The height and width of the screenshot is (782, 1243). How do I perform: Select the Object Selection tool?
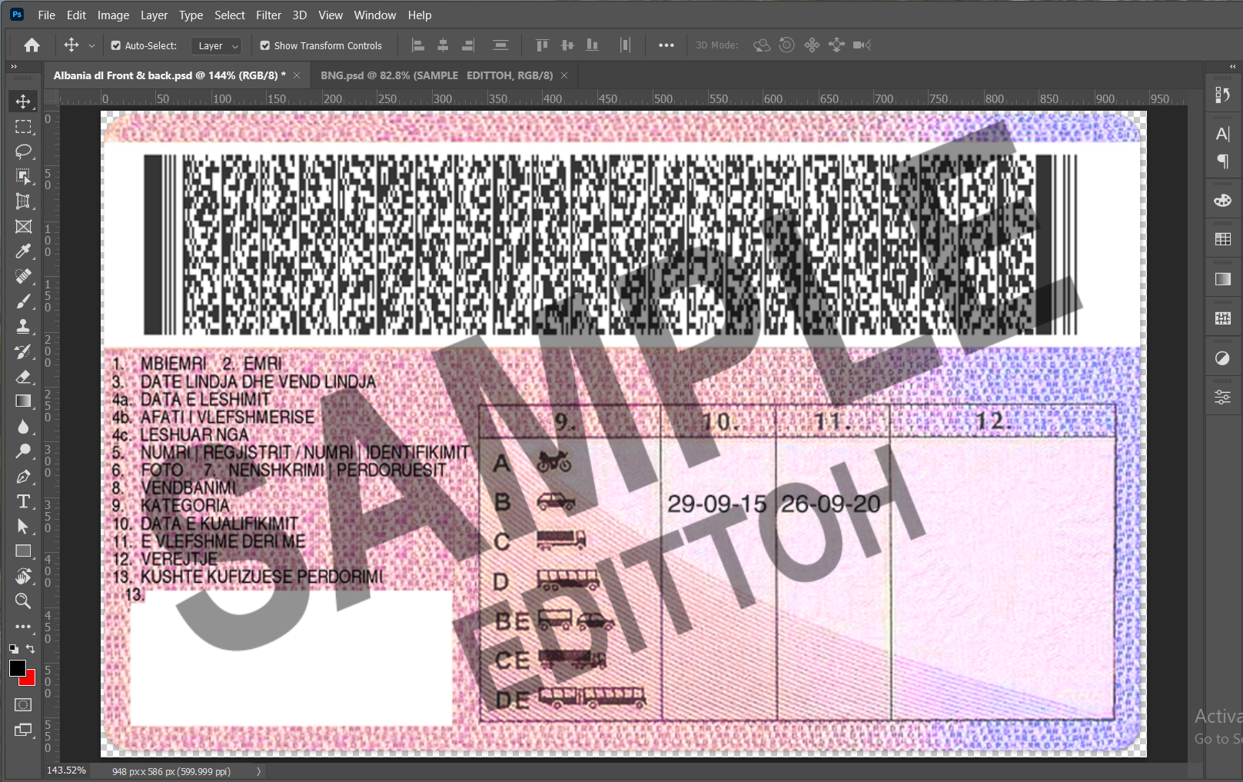point(23,177)
